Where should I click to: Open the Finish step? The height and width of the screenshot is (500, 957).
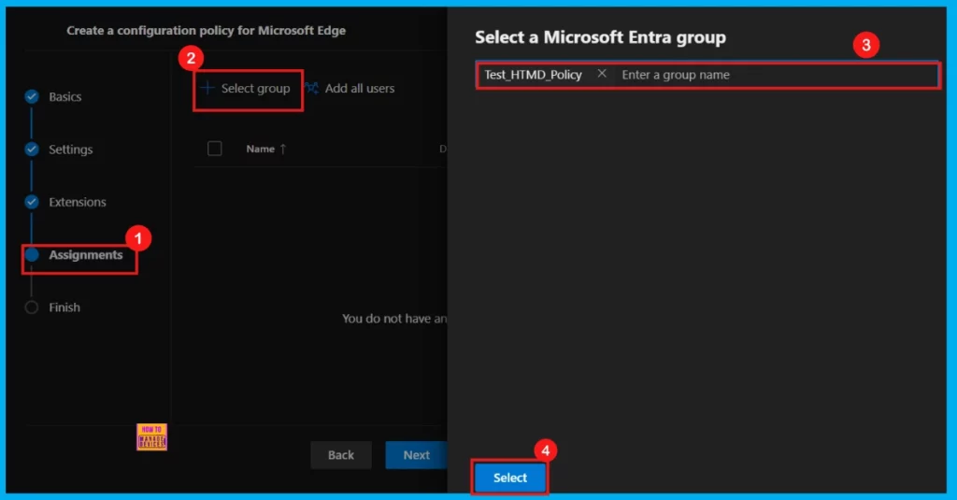pyautogui.click(x=64, y=307)
